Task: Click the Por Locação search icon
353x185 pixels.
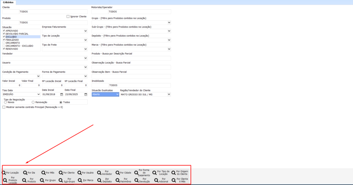Action: 4,173
